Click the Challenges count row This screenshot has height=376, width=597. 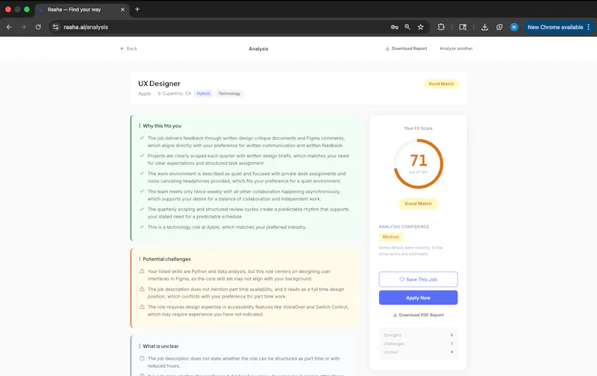[418, 344]
